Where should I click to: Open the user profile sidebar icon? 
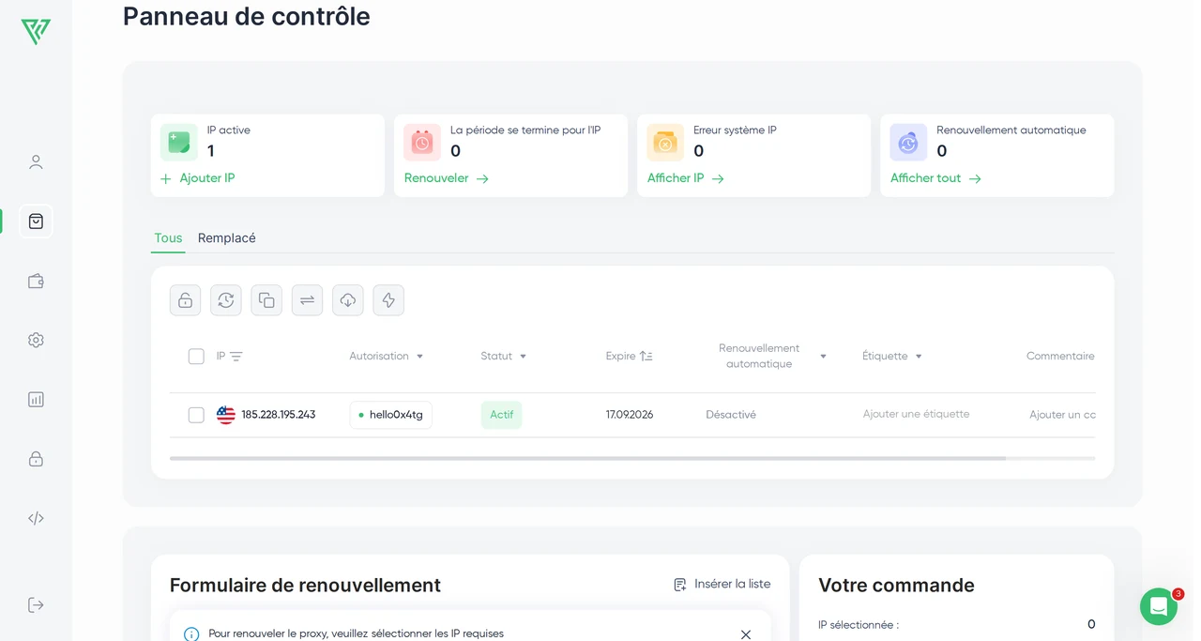point(36,162)
